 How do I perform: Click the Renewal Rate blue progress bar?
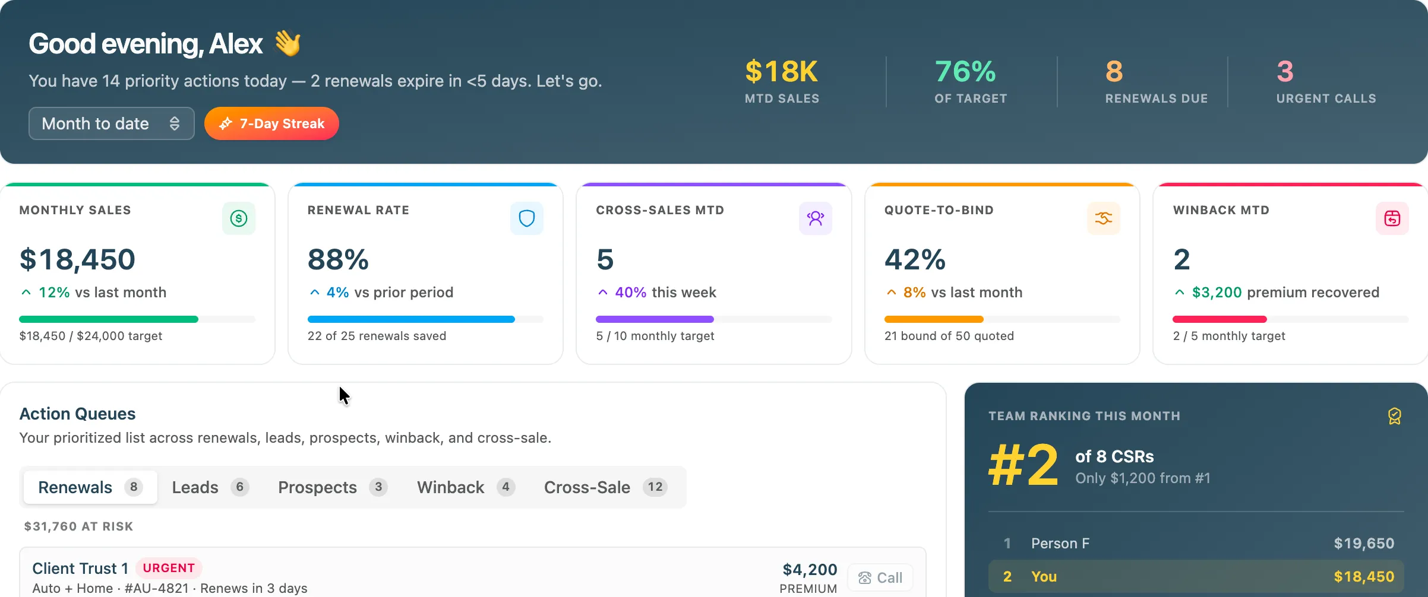coord(411,319)
